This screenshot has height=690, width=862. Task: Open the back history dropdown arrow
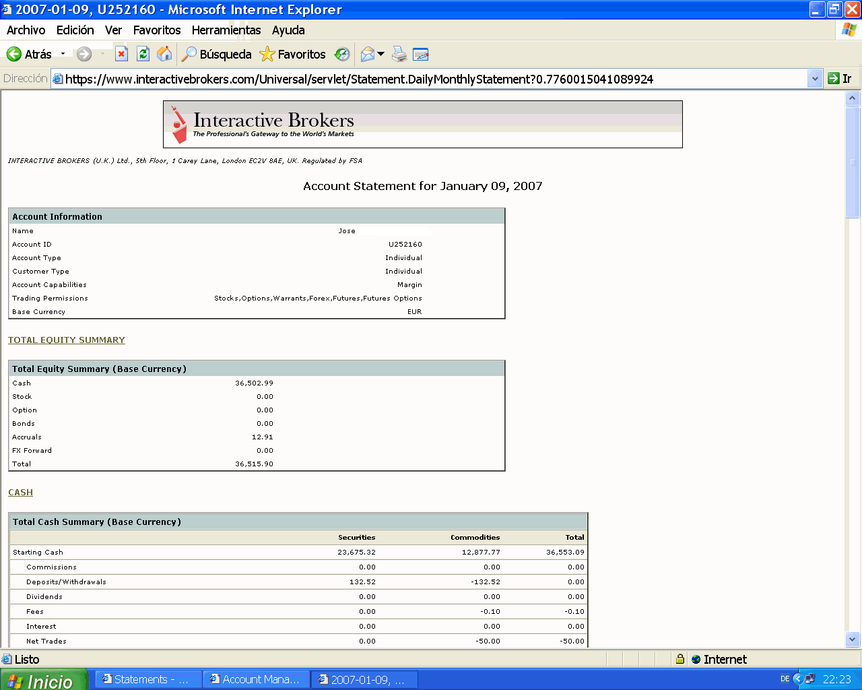(63, 54)
